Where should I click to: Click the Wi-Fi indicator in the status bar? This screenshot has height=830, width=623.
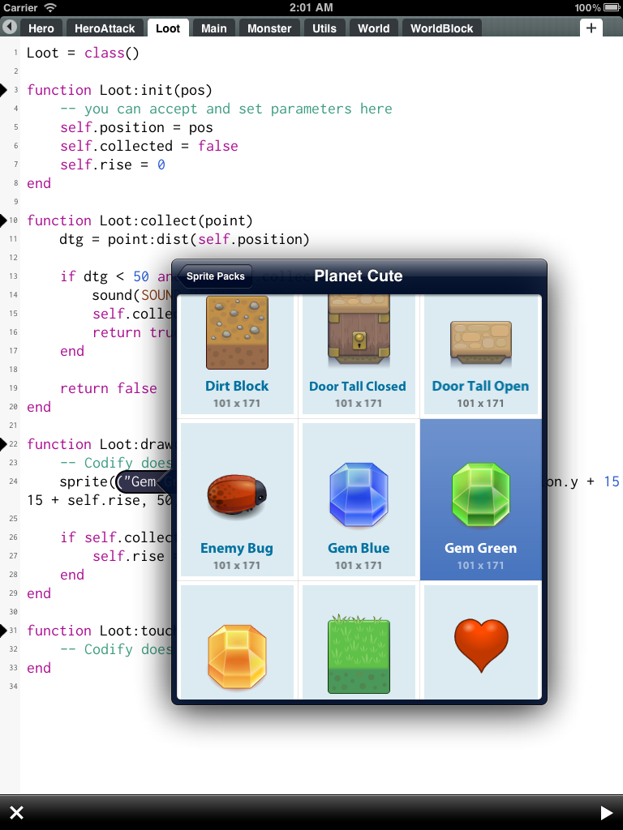50,7
